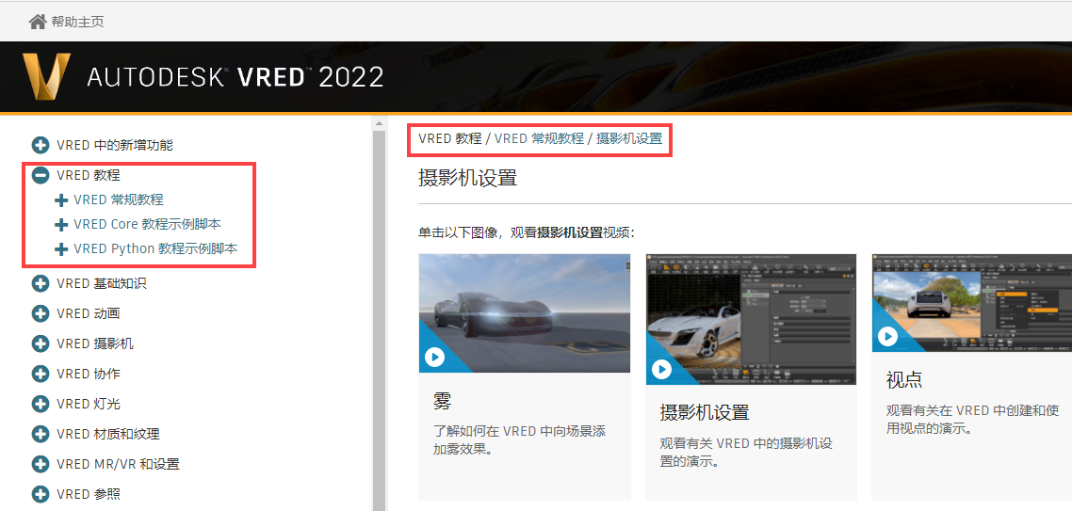Expand the VRED 常规教程 subnode

tap(61, 200)
